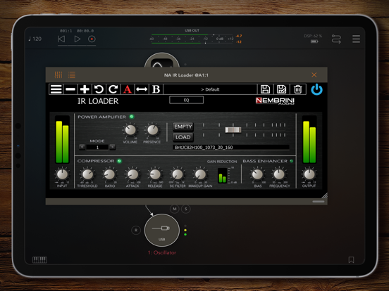This screenshot has width=389, height=291.
Task: Click the LOAD IR button
Action: click(183, 137)
